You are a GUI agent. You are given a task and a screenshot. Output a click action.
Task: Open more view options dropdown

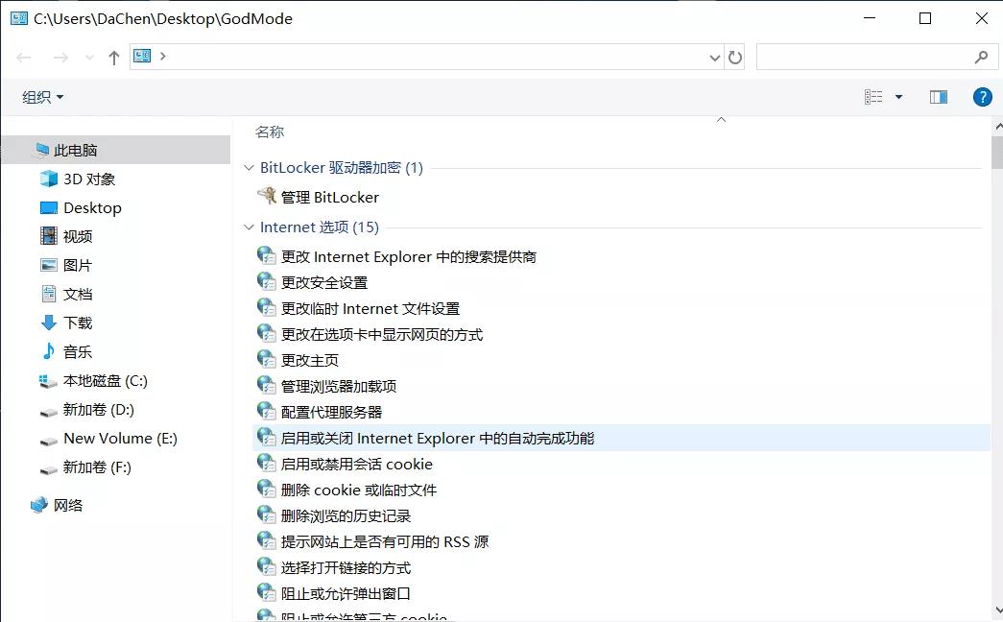898,97
